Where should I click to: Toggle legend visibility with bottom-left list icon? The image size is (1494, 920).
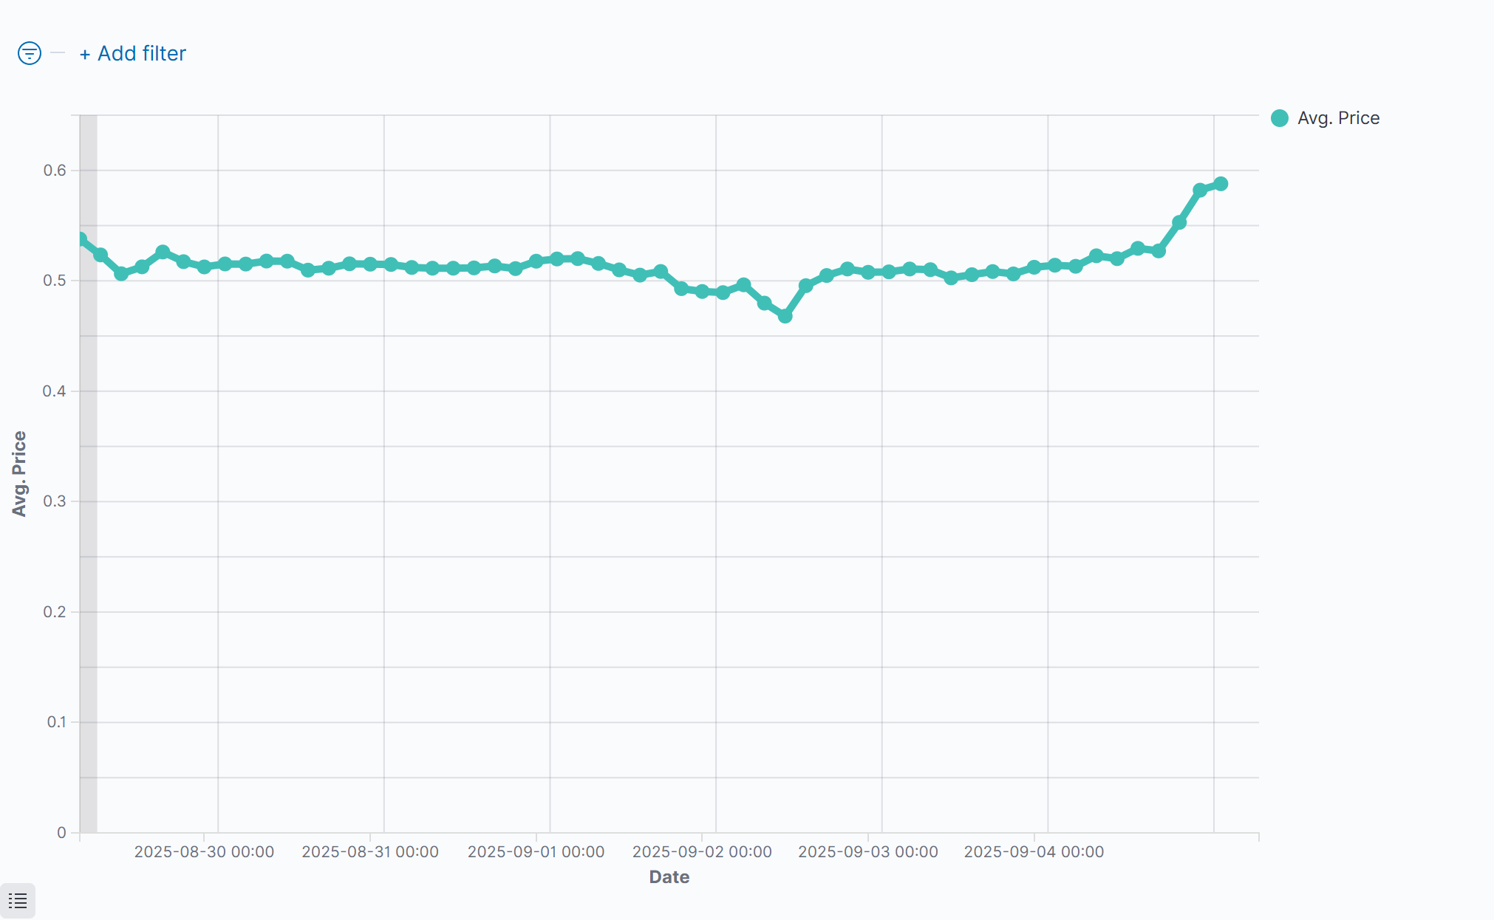(18, 900)
